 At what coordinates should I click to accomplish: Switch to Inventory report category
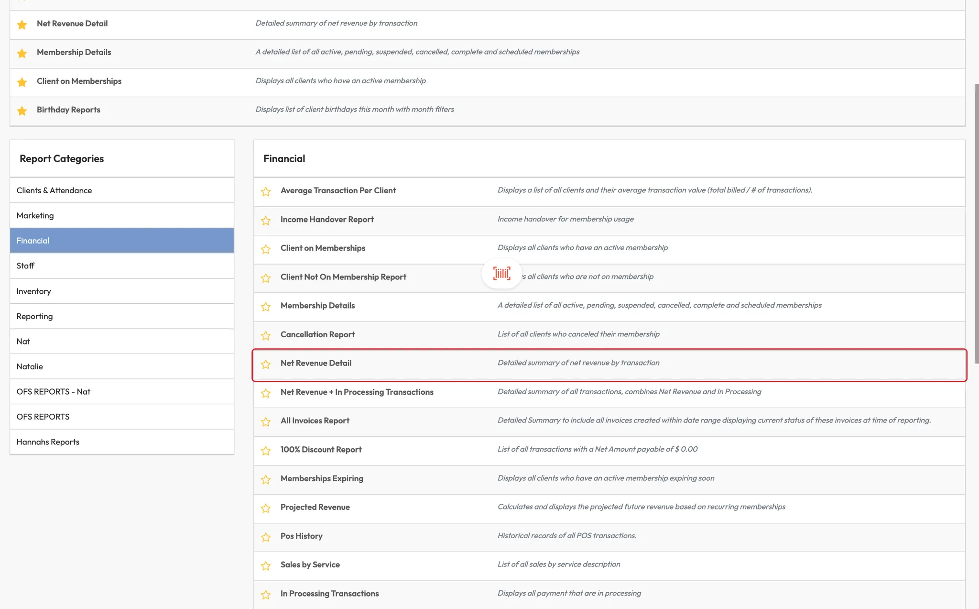click(33, 291)
